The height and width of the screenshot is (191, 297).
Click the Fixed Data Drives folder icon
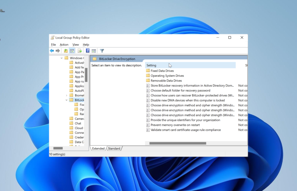coord(148,71)
